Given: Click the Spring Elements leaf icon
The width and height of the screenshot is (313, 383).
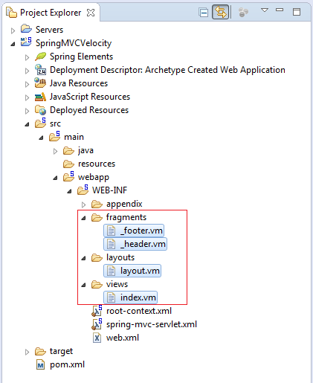Looking at the screenshot, I should tap(40, 57).
